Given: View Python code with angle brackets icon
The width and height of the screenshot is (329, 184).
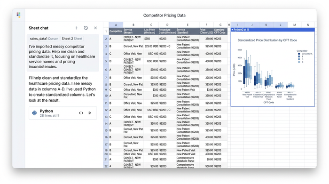Looking at the screenshot, I should [x=81, y=113].
